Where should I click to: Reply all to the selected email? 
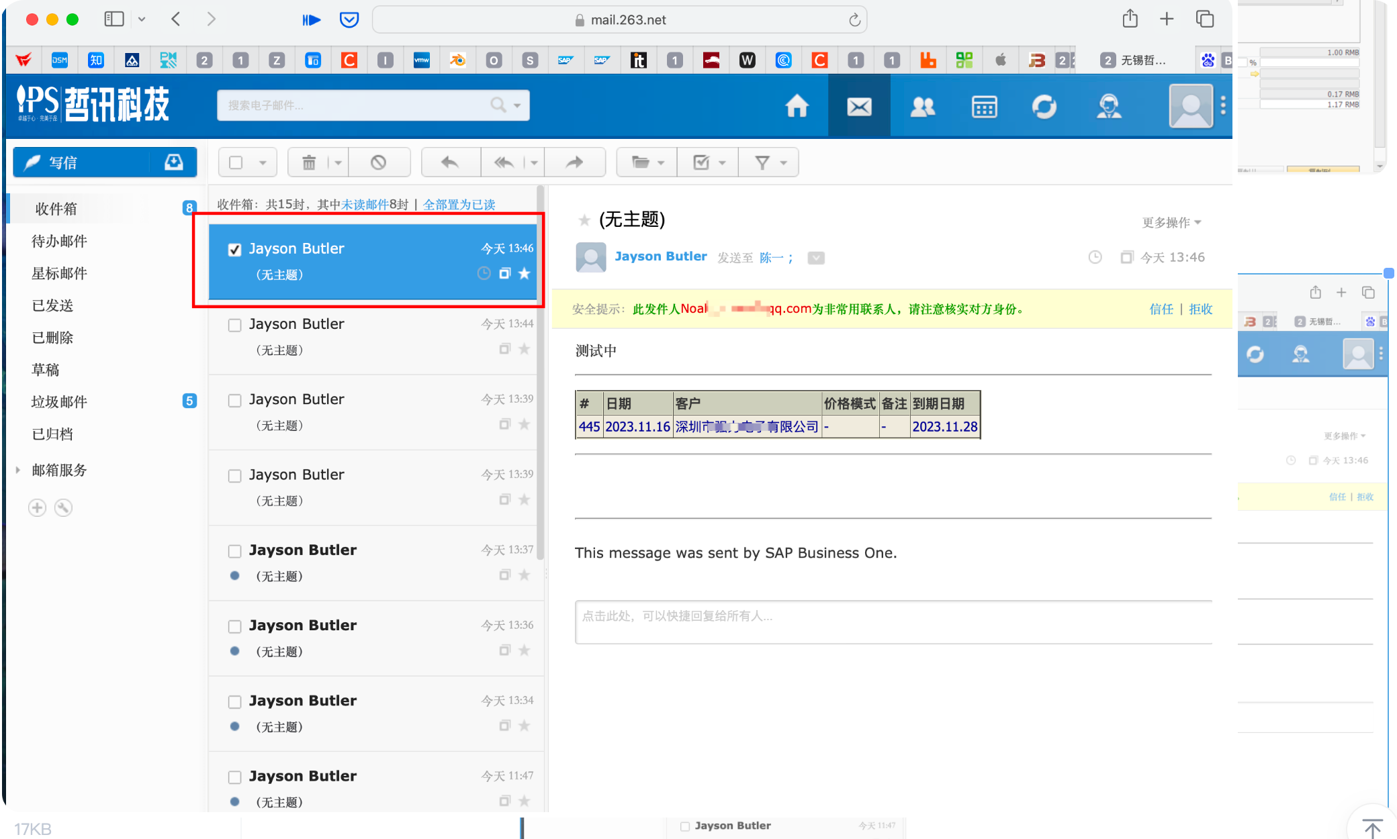pyautogui.click(x=504, y=162)
